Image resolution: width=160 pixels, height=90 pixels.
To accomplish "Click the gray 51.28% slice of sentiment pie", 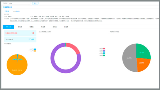I will tap(129, 58).
